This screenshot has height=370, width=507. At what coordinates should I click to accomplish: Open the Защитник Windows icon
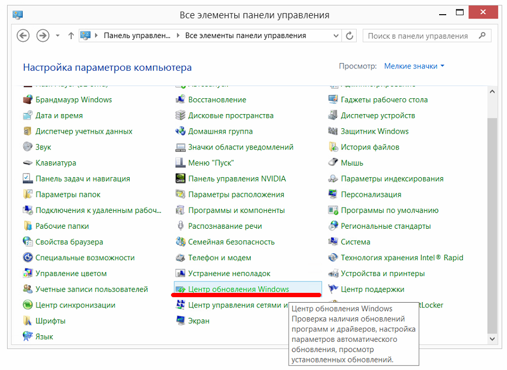[333, 131]
